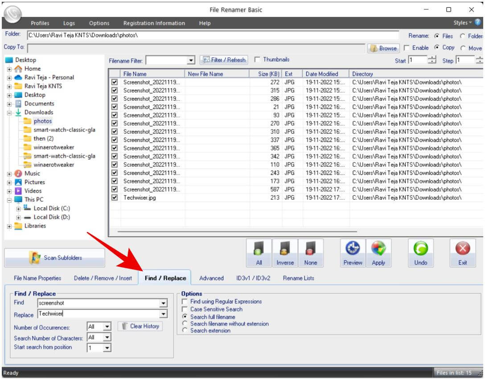This screenshot has height=380, width=485.
Task: Click the This PC monitor icon
Action: 18,199
